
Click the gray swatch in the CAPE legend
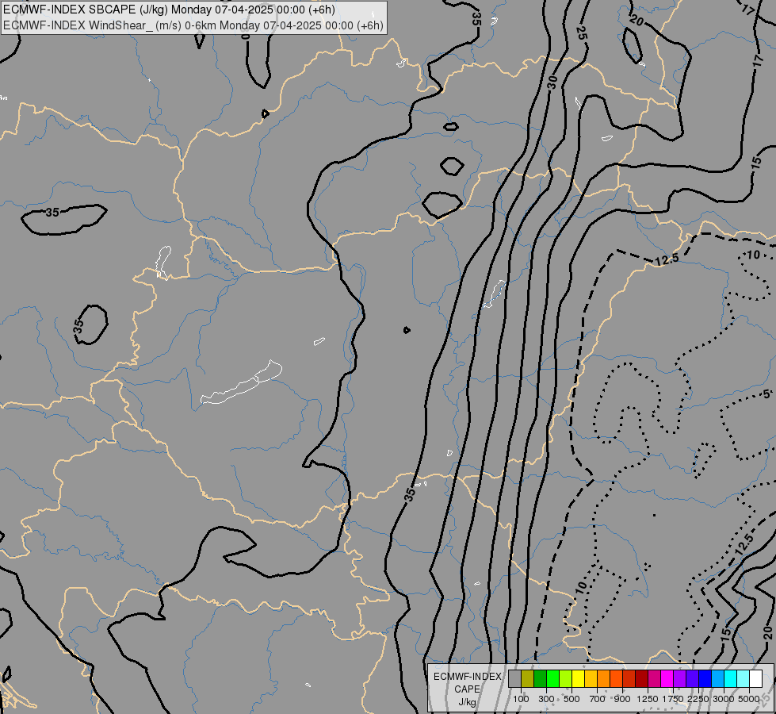coord(514,679)
